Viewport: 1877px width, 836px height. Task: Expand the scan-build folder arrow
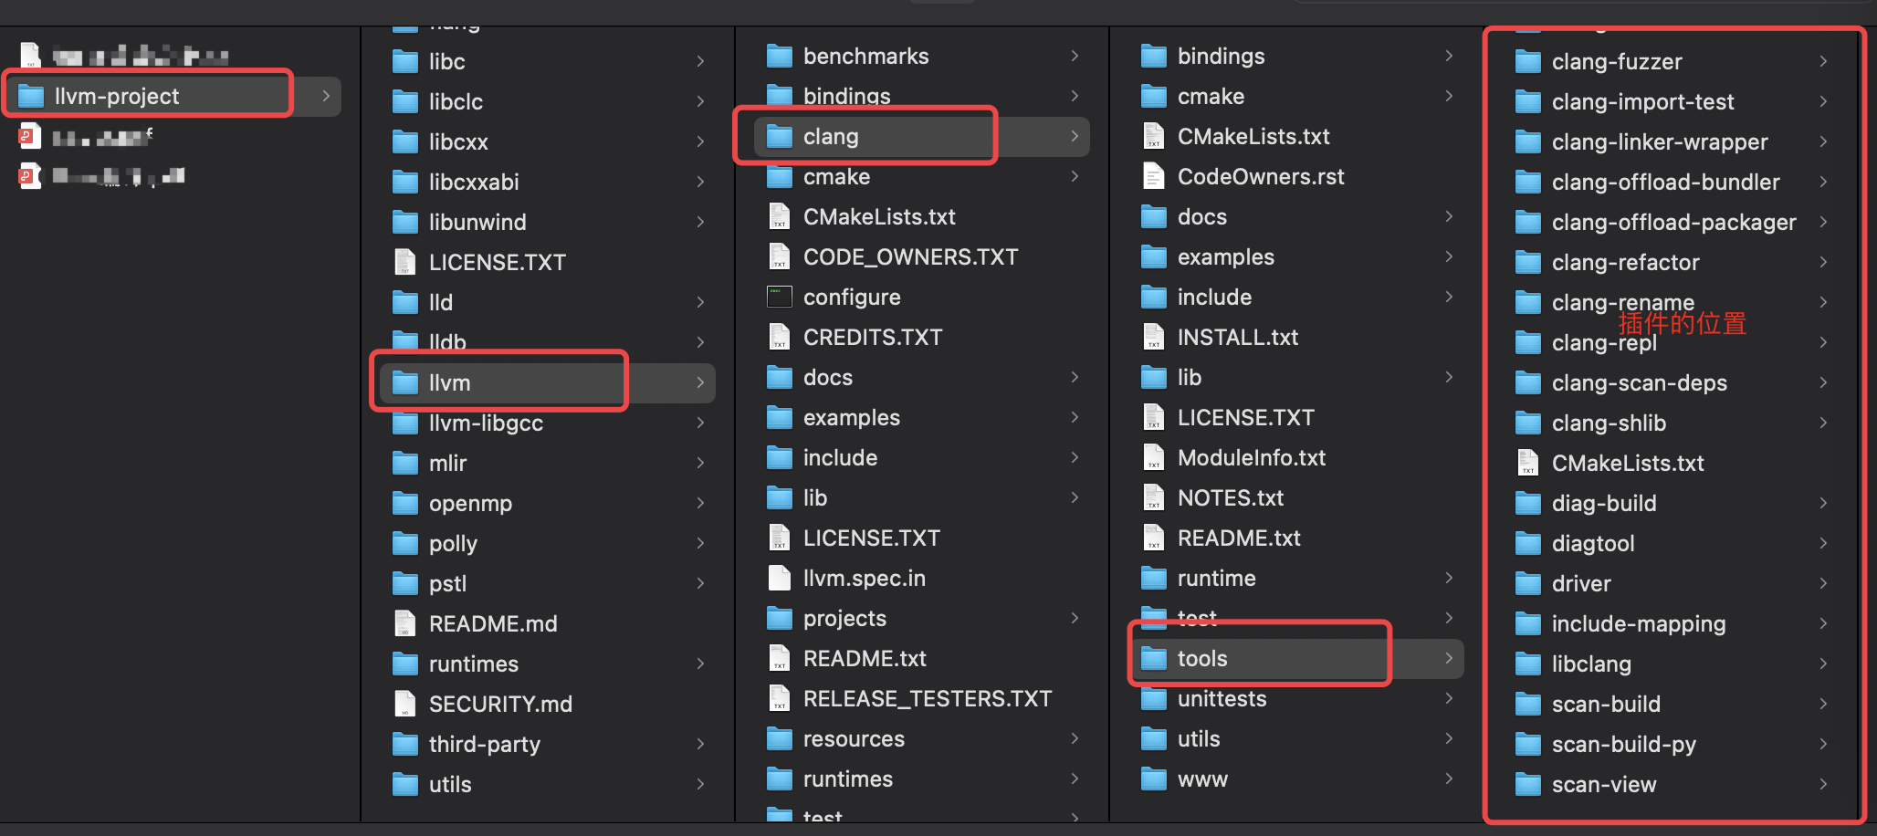coord(1823,704)
